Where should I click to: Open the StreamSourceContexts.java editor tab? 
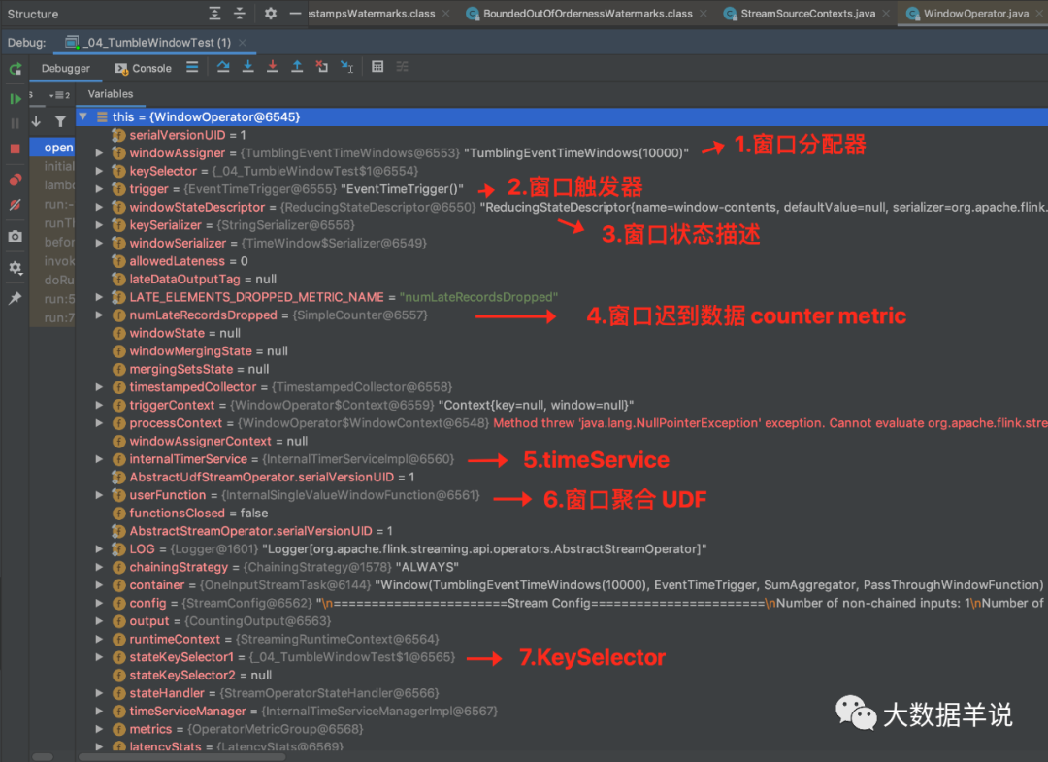coord(805,14)
